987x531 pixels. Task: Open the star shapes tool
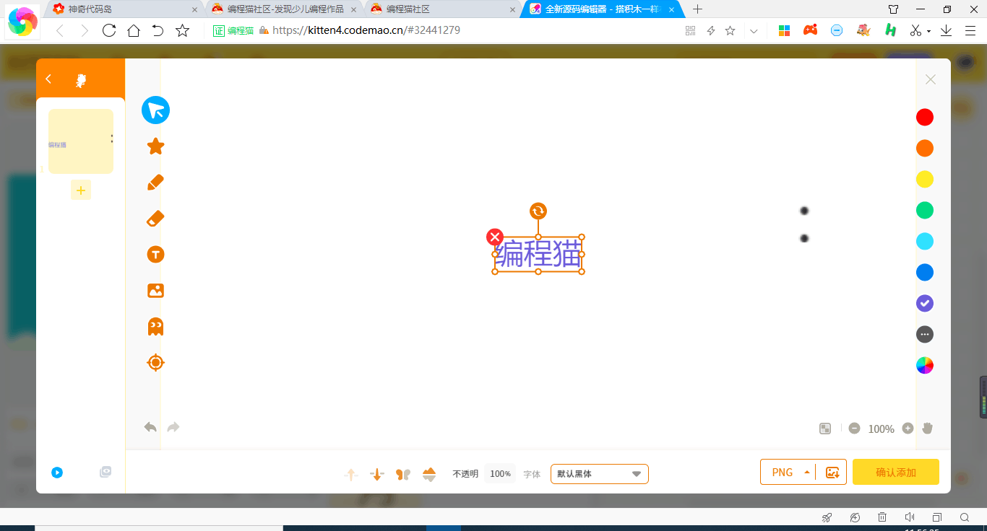[155, 146]
